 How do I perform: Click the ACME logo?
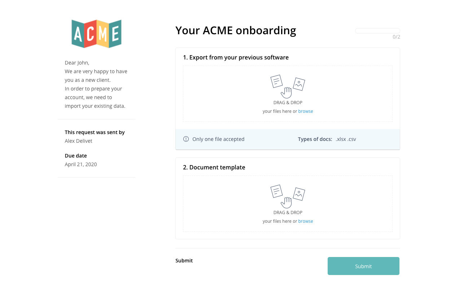click(96, 34)
